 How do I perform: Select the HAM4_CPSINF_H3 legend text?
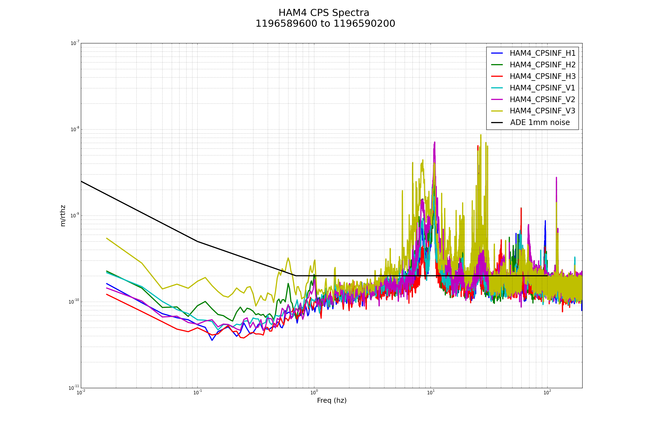pyautogui.click(x=542, y=77)
